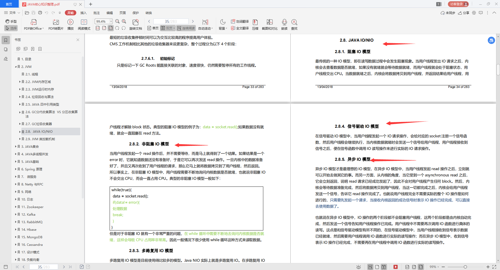Launch 截图和对比 screenshot comparison tool
The height and width of the screenshot is (270, 500).
pyautogui.click(x=269, y=24)
